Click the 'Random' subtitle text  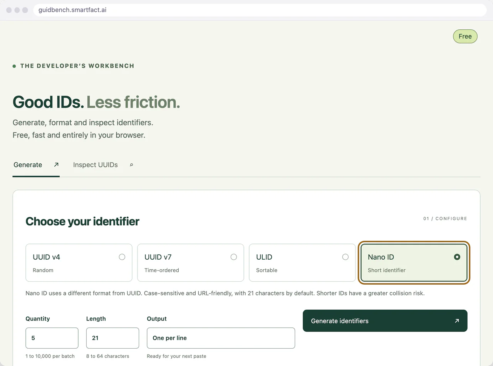43,270
